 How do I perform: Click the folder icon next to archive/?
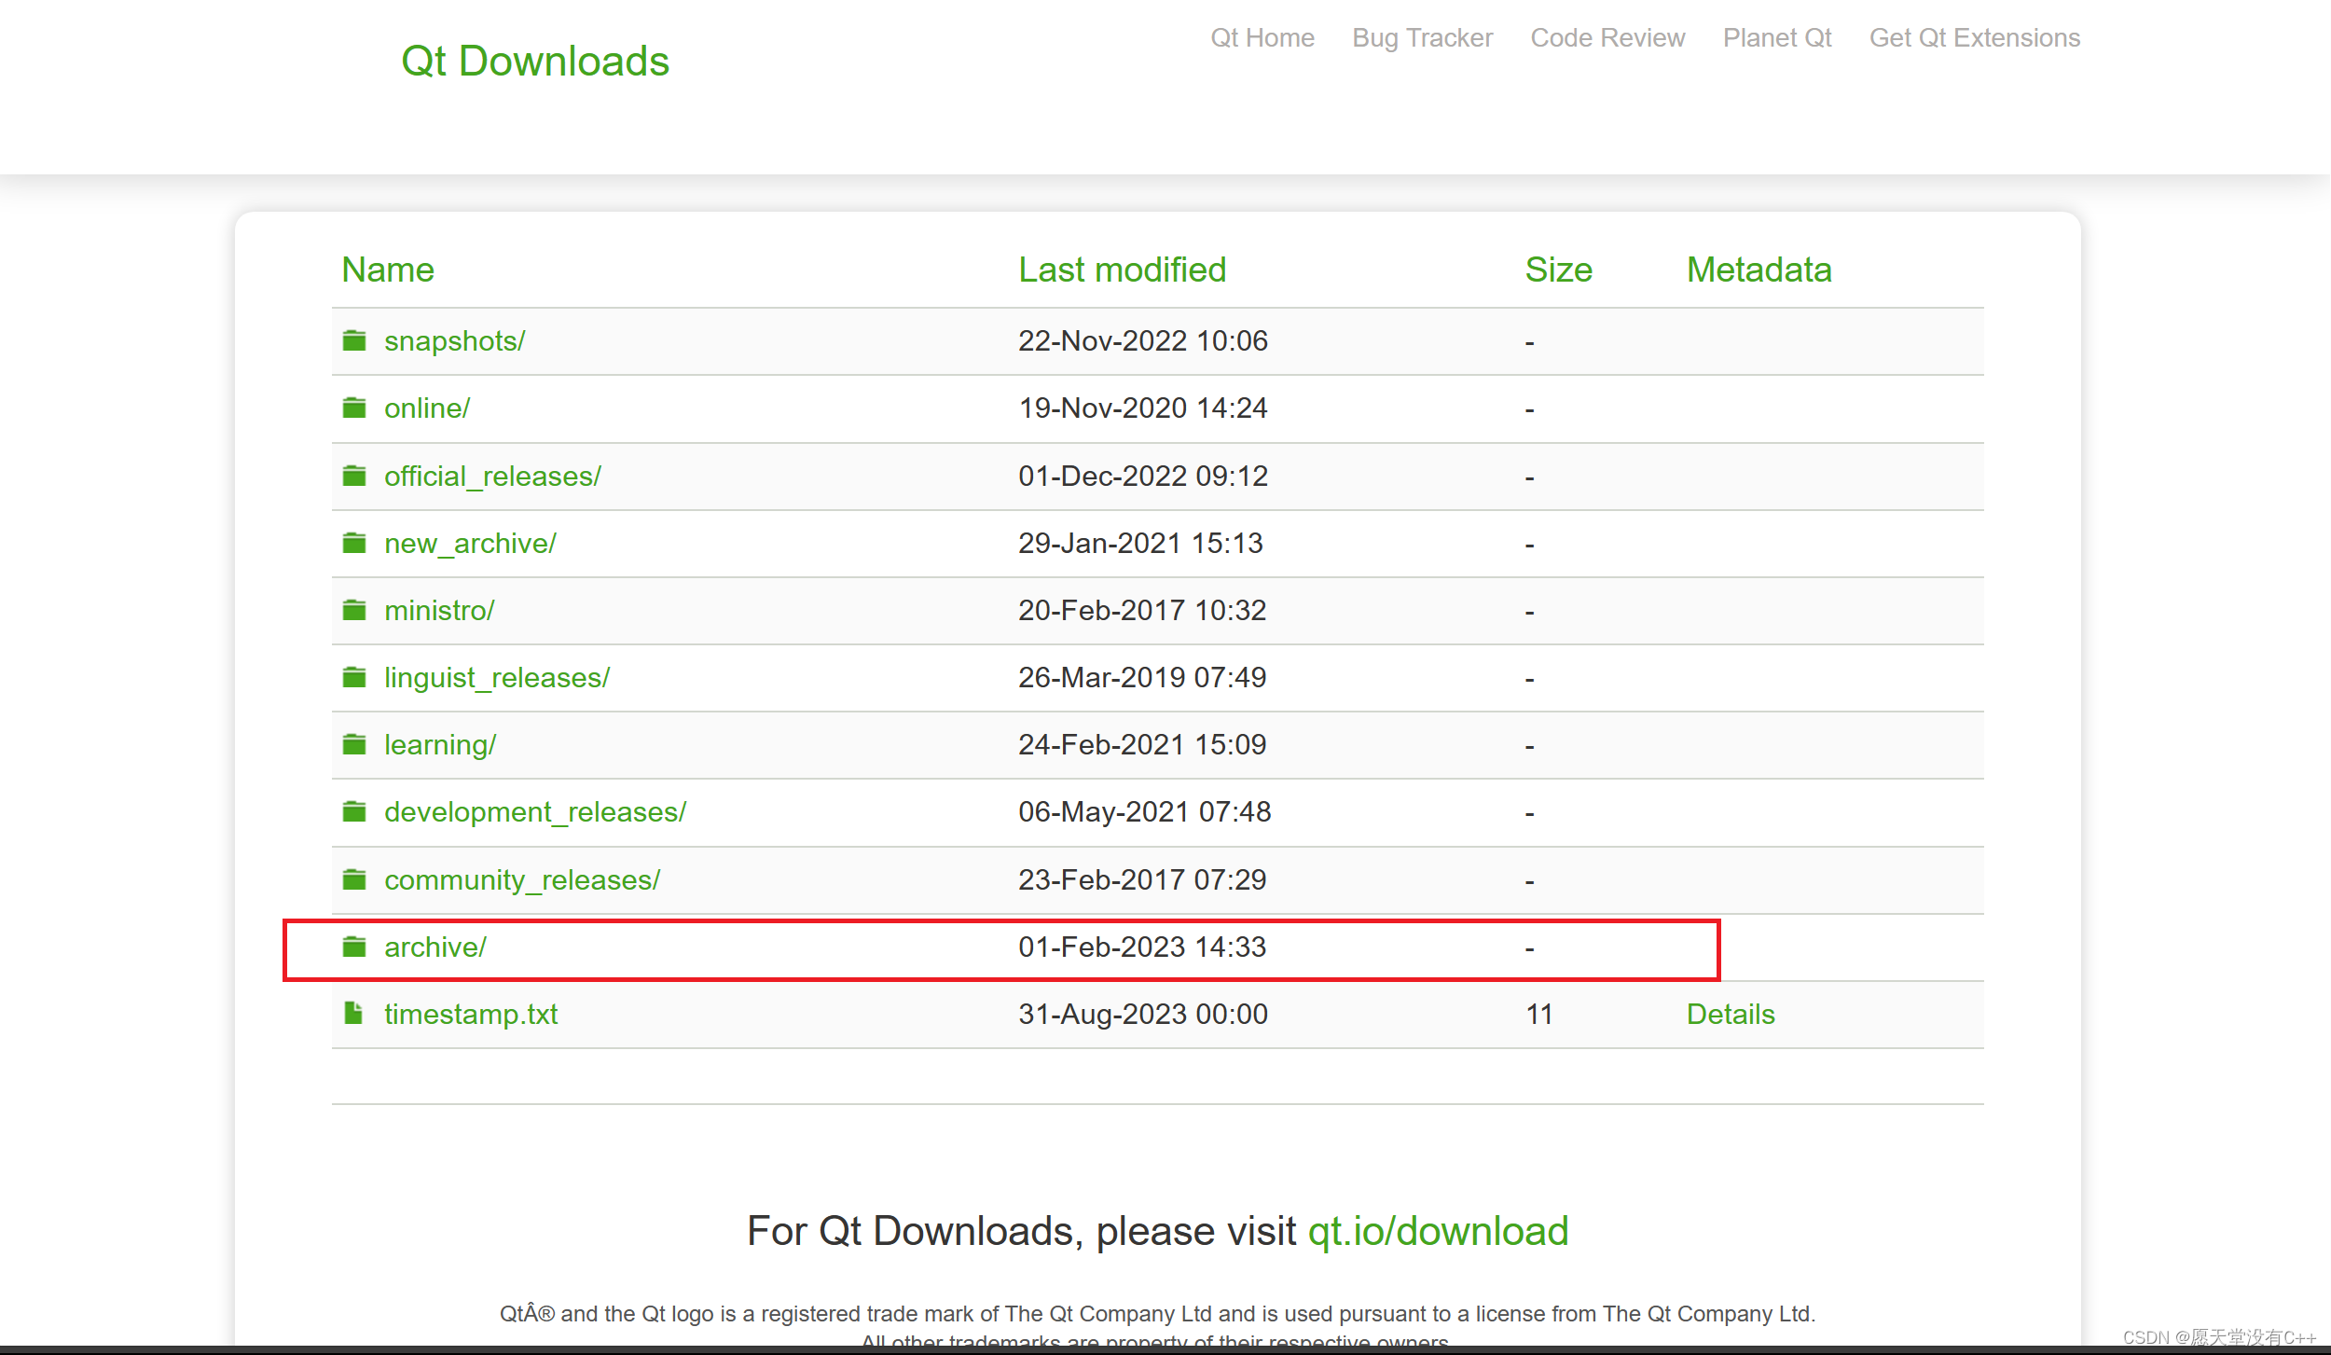[354, 947]
